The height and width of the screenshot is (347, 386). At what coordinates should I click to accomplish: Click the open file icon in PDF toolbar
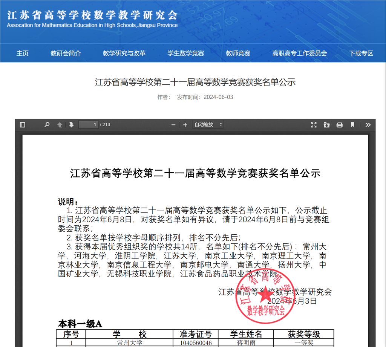326,125
